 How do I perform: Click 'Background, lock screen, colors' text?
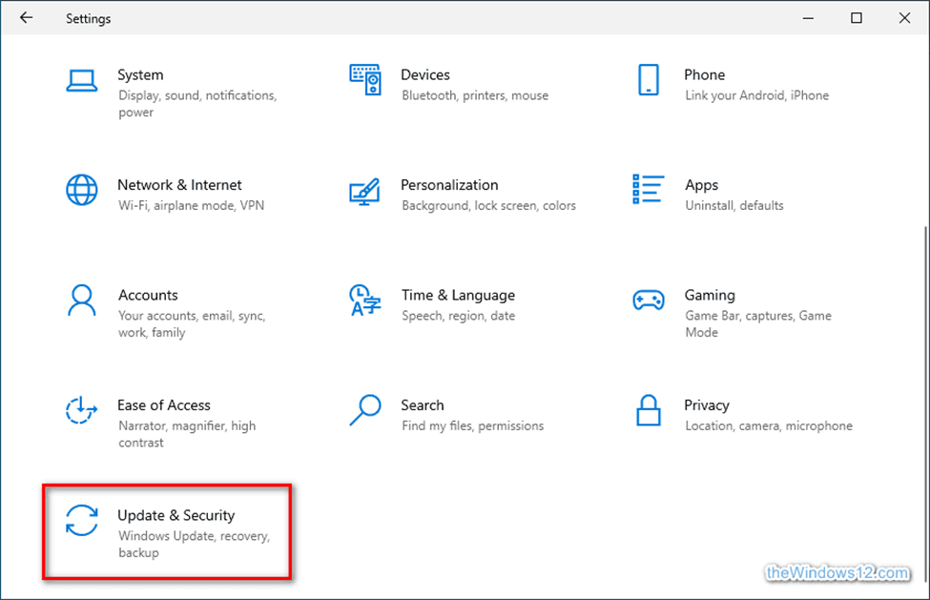(x=488, y=206)
